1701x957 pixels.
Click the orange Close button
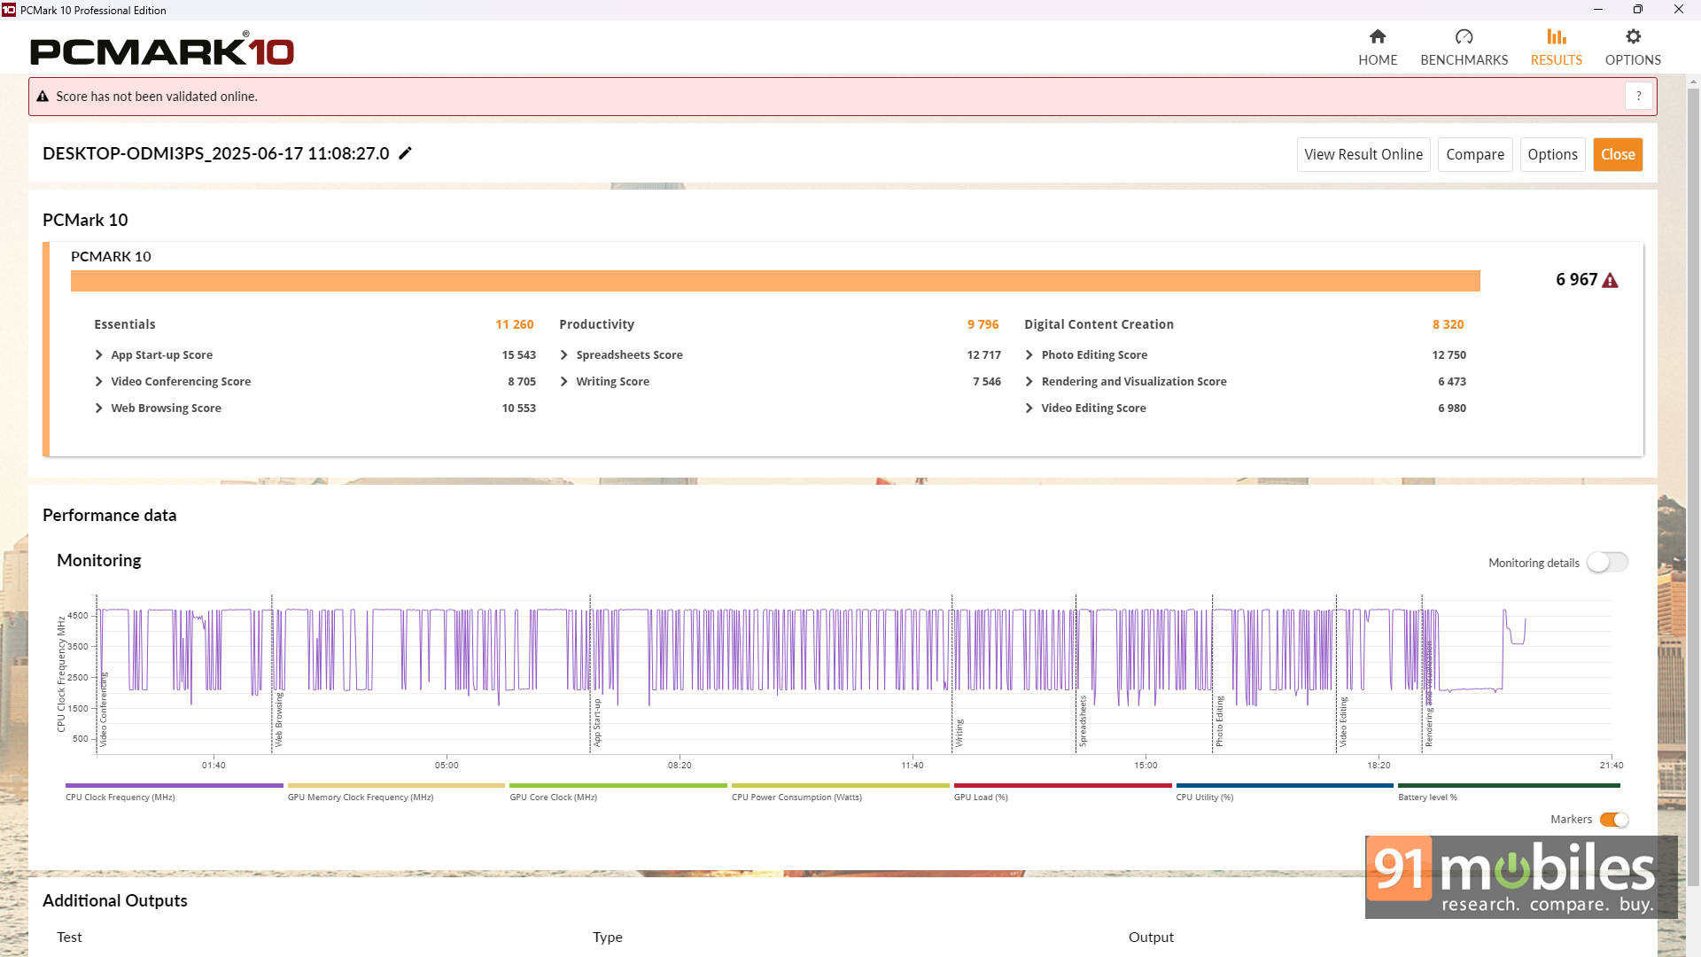click(1618, 154)
